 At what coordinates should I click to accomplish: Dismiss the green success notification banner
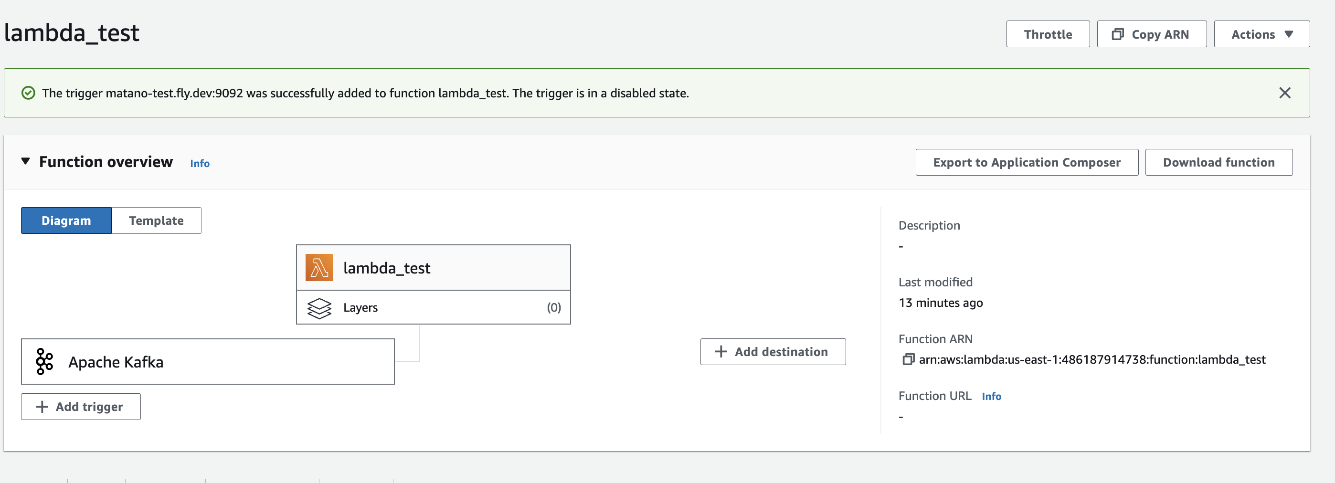point(1284,93)
